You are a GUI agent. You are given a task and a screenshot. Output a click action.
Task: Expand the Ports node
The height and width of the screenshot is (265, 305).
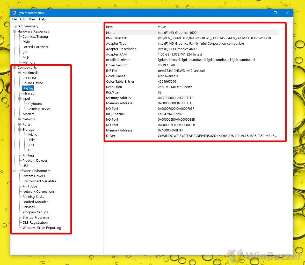coord(20,124)
